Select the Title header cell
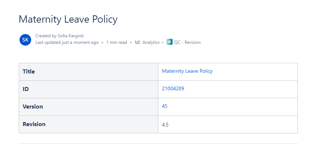Viewport: 335px width, 152px height. click(88, 72)
